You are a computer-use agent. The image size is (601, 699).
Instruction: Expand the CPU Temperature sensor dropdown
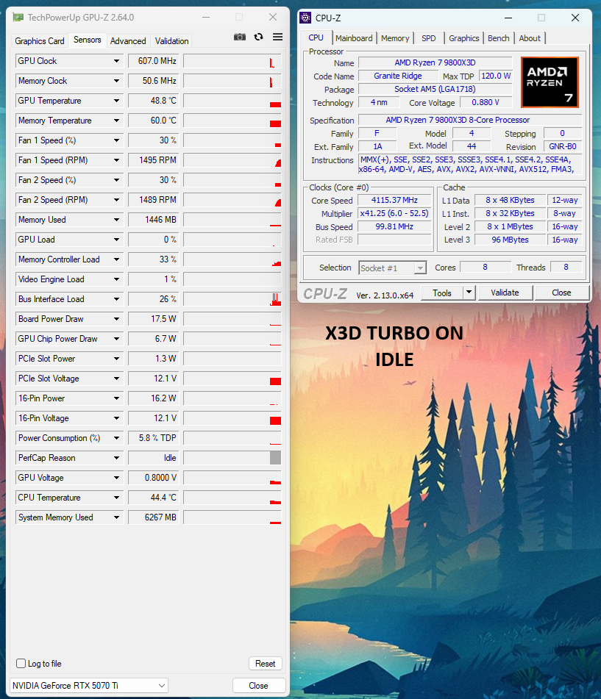click(x=116, y=498)
